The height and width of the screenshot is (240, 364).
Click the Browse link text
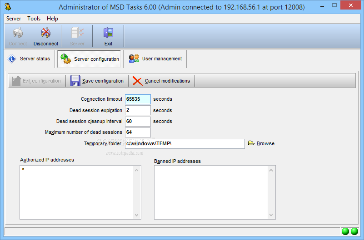click(265, 143)
